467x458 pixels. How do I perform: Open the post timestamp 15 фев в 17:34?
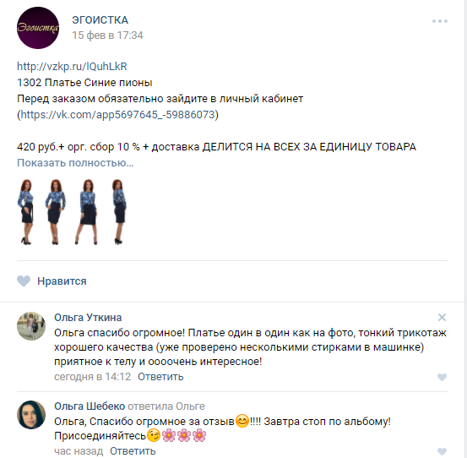(107, 35)
